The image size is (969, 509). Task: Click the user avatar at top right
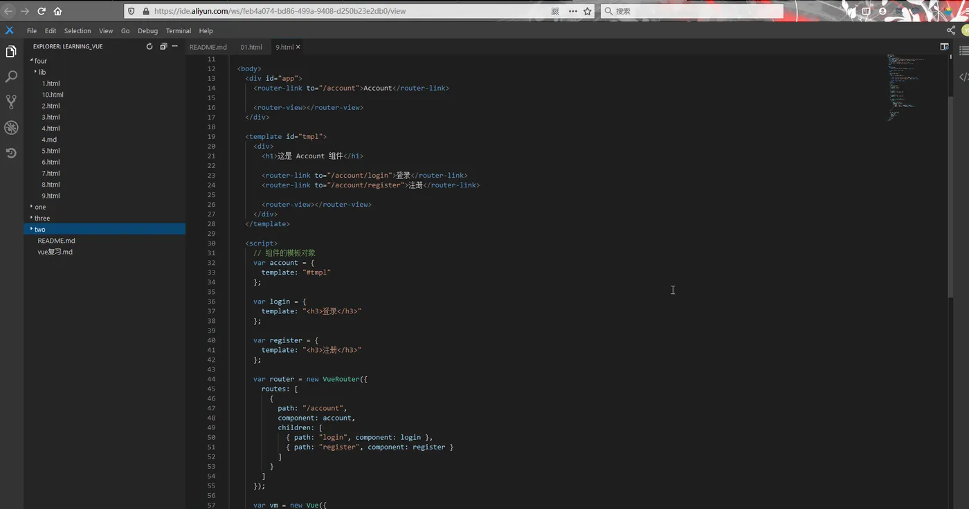point(965,30)
